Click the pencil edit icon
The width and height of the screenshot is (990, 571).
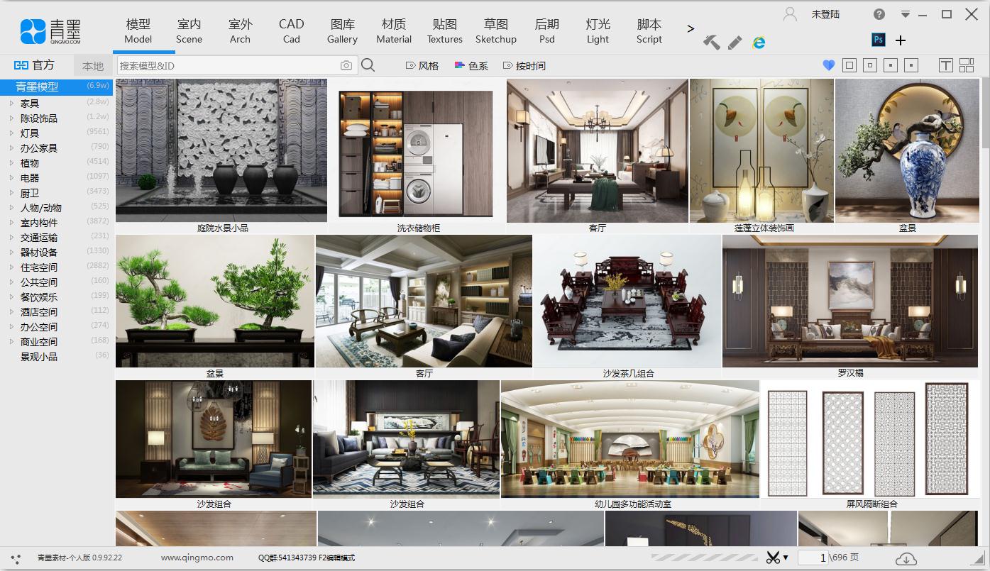click(735, 43)
